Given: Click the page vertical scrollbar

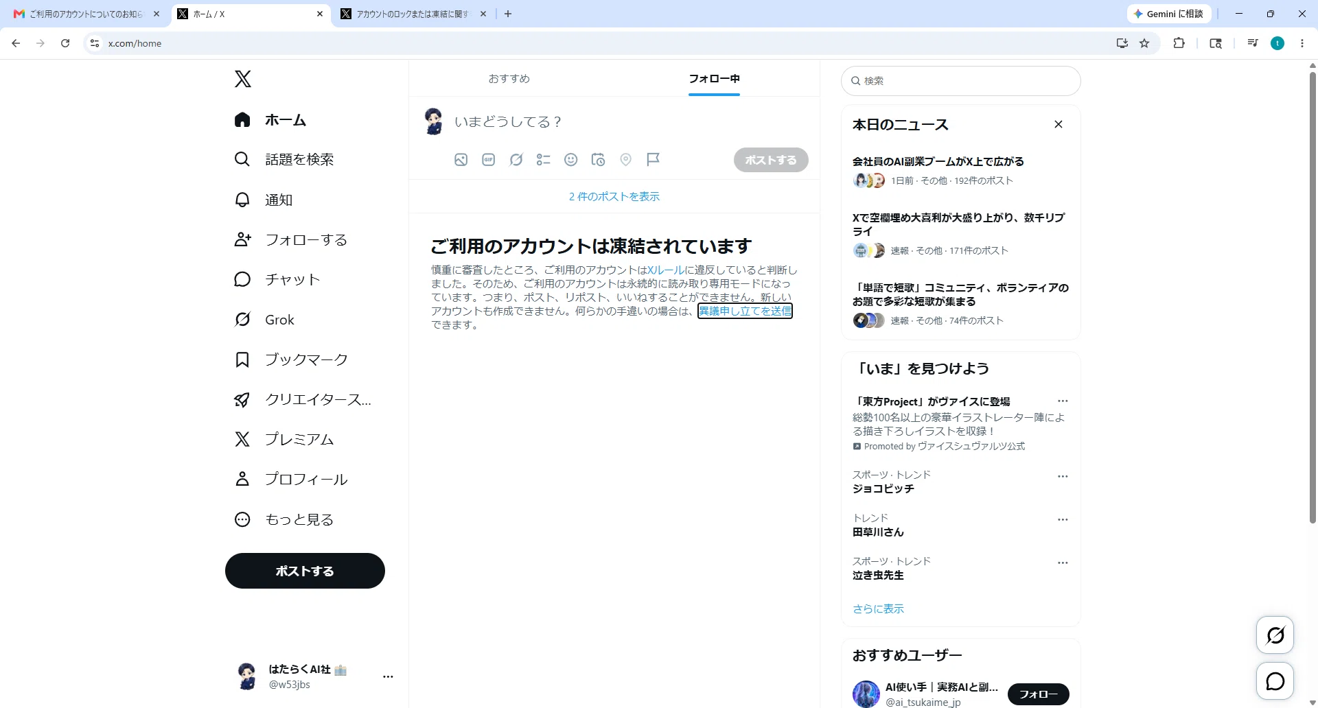Looking at the screenshot, I should pos(1313,296).
